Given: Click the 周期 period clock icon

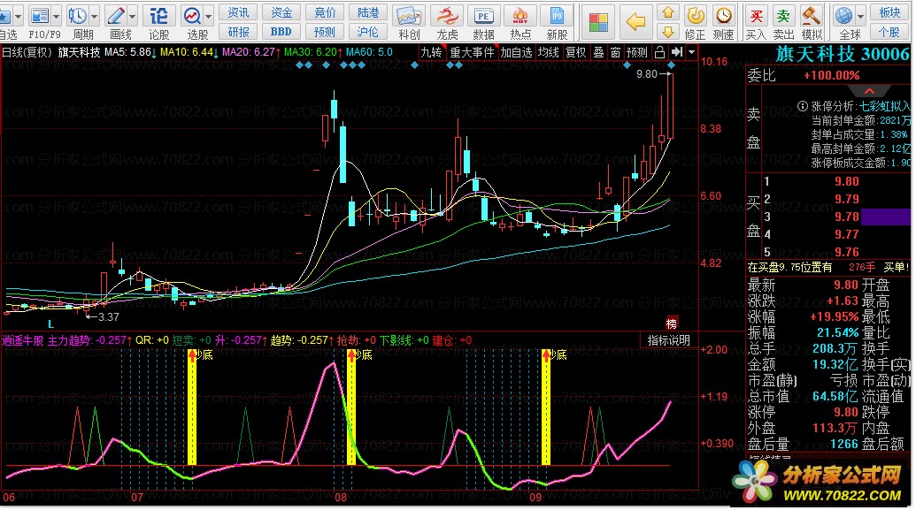Looking at the screenshot, I should coord(78,16).
